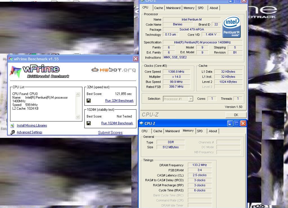
Task: Switch to Cache tab in upper CPU-Z
Action: point(159,8)
